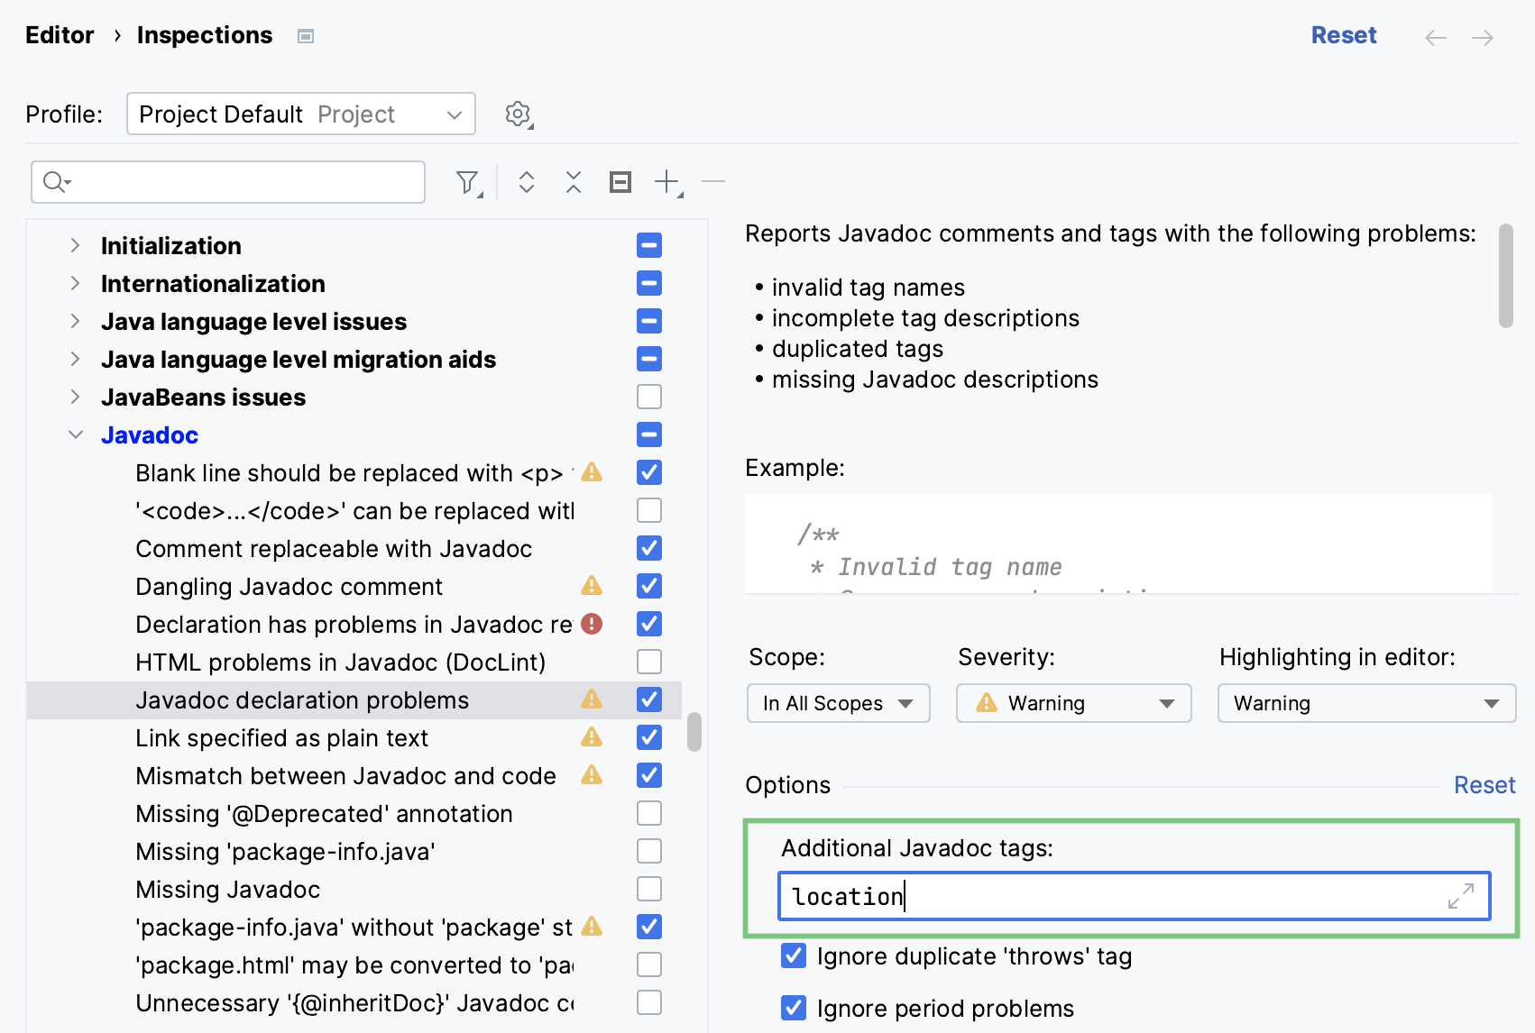The image size is (1535, 1033).
Task: Disable Ignore period problems
Action: click(793, 1008)
